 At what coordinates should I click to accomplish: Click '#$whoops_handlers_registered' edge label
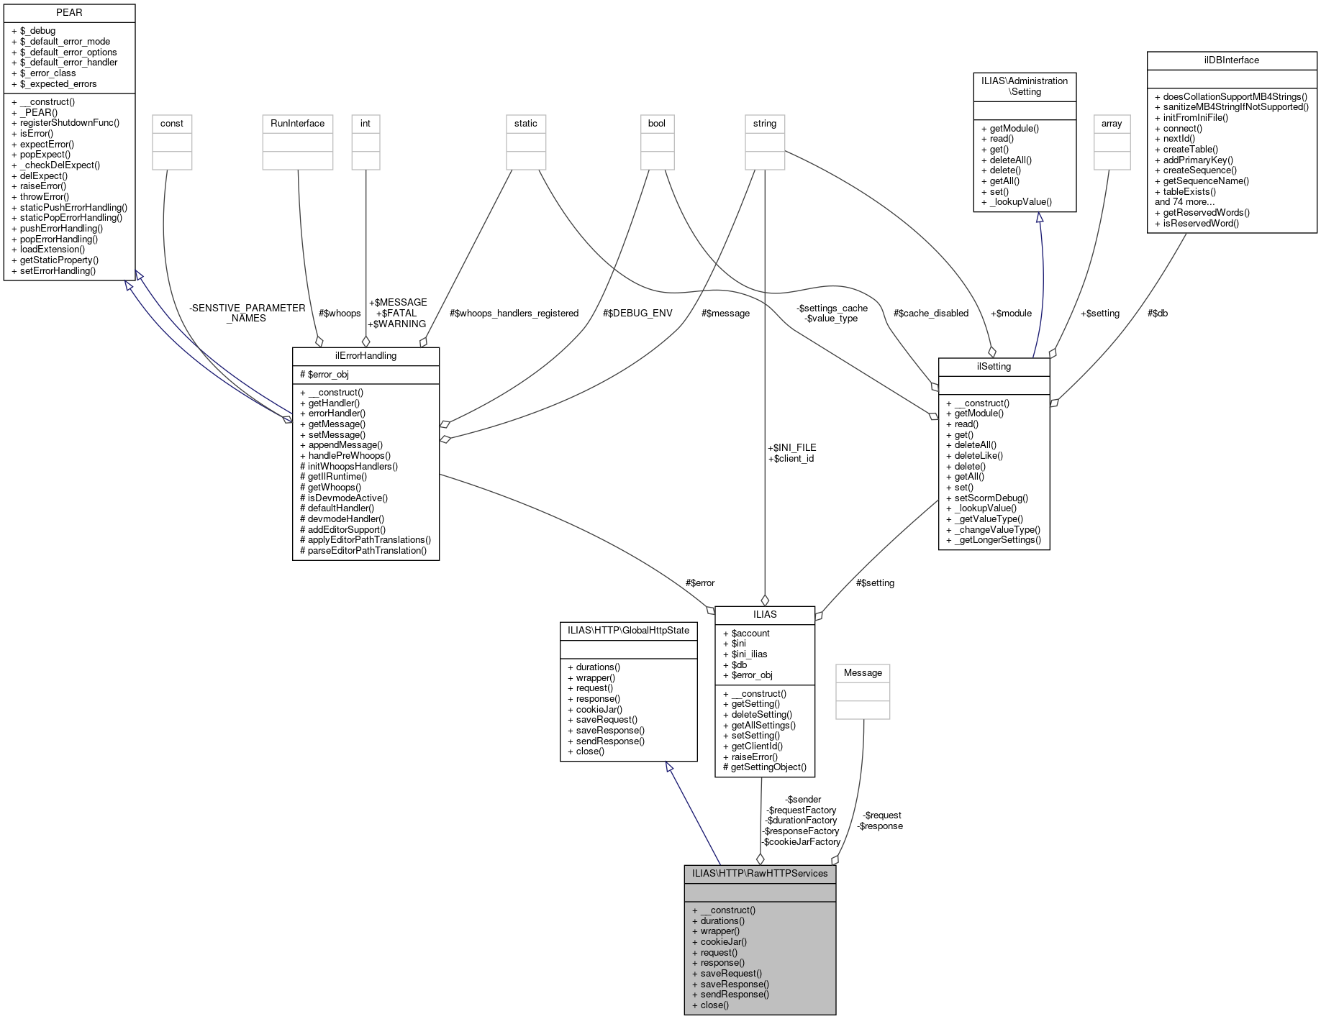514,314
